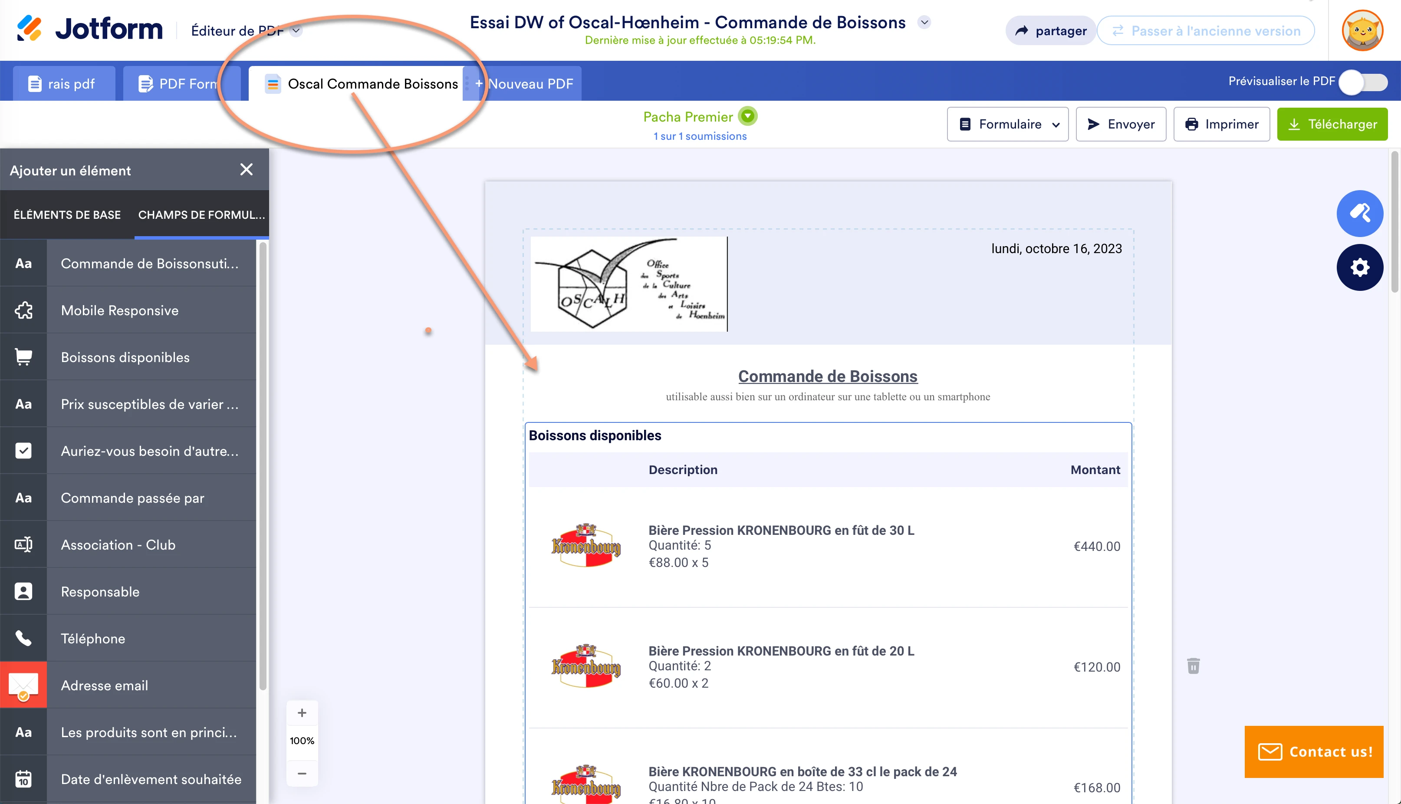Switch to ÉLÉMENTS DE BASE tab

(67, 215)
